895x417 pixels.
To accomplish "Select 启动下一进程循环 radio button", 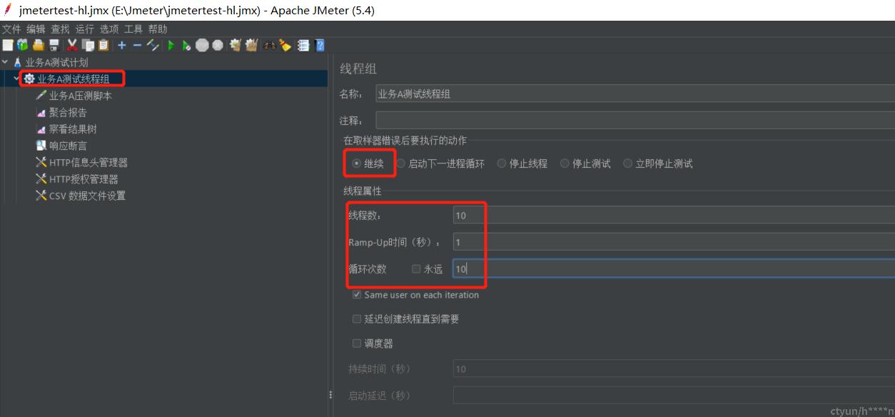I will (x=400, y=164).
